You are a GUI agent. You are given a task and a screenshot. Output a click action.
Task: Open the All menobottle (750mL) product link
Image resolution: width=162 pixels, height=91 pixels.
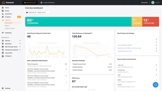point(125,45)
